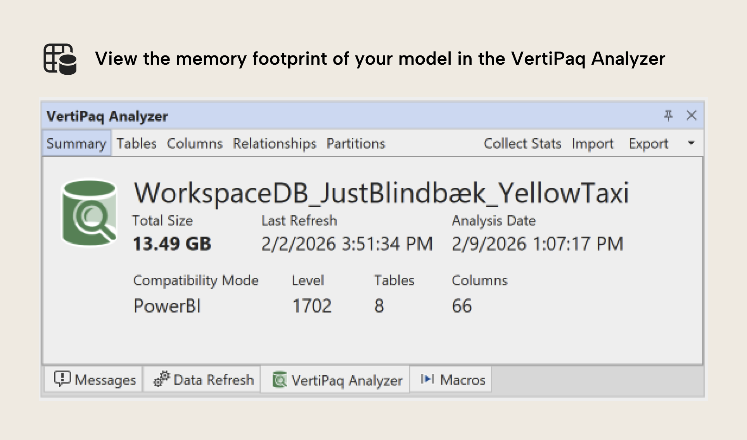Click the Last Refresh date 2/2/2026 3:51:34 PM
This screenshot has width=747, height=440.
[x=347, y=244]
